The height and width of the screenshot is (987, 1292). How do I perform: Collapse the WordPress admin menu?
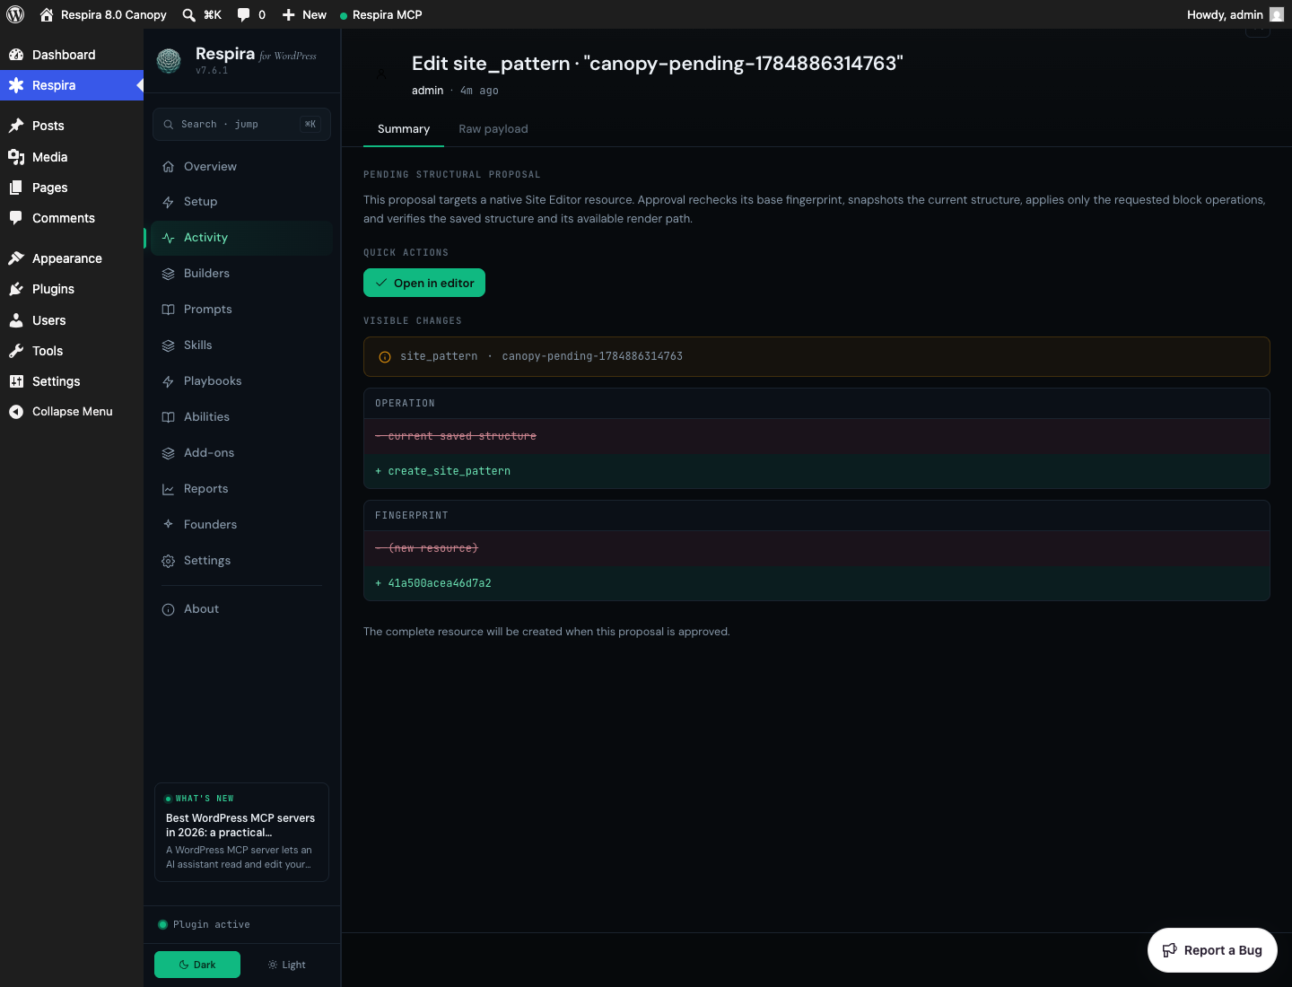click(x=72, y=412)
